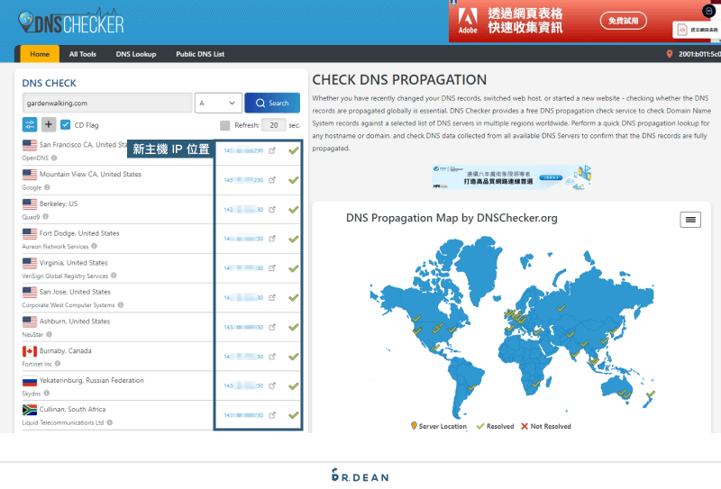Click the Dr.Dean logo at bottom

coord(360,475)
